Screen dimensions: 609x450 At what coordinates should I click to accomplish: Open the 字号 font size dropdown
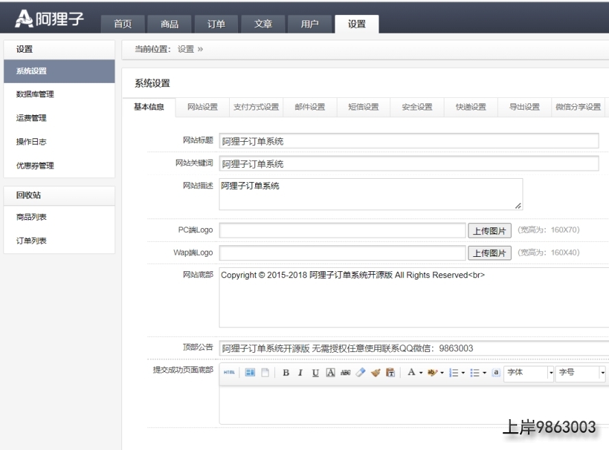coord(580,373)
